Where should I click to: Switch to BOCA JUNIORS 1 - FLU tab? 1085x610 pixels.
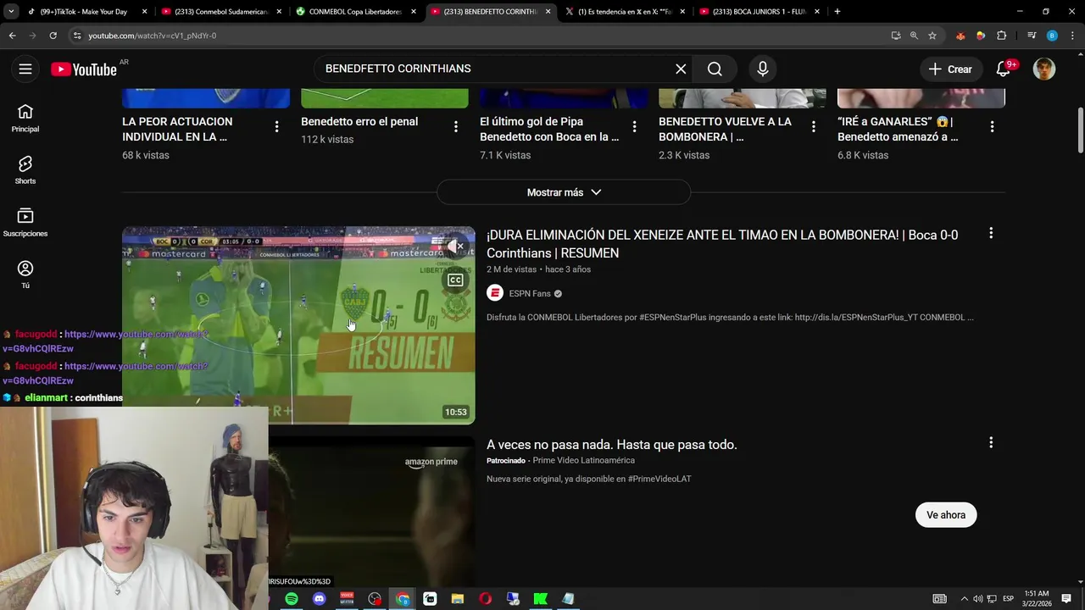(759, 12)
